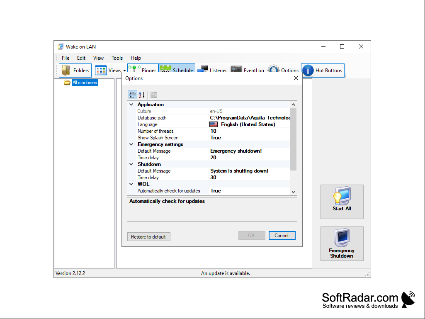Click the Start All hot button

[x=342, y=202]
